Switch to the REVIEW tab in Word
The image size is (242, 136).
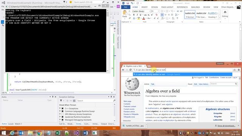[206, 7]
